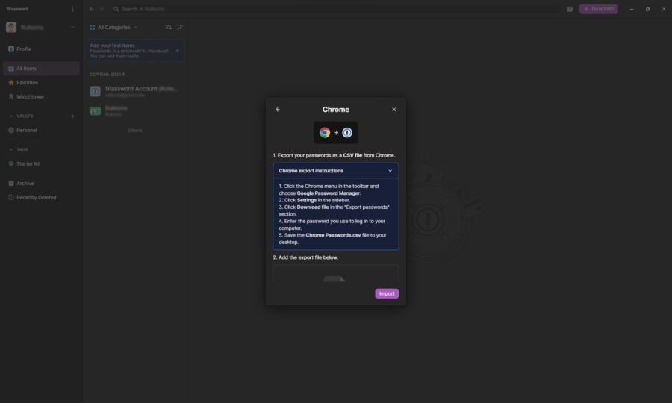Collapse the Vaults section
Image resolution: width=672 pixels, height=403 pixels.
[11, 116]
